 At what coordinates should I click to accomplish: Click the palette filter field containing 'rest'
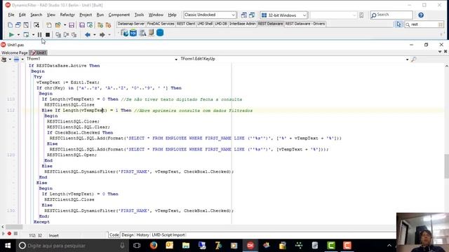point(424,24)
